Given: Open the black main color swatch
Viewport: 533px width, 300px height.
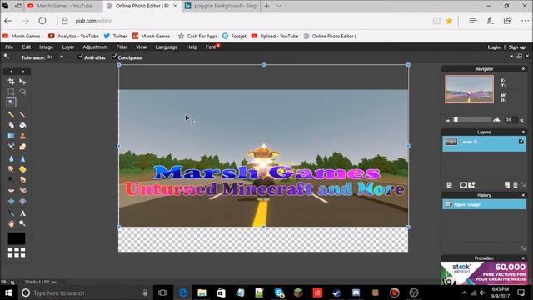Looking at the screenshot, I should [17, 238].
